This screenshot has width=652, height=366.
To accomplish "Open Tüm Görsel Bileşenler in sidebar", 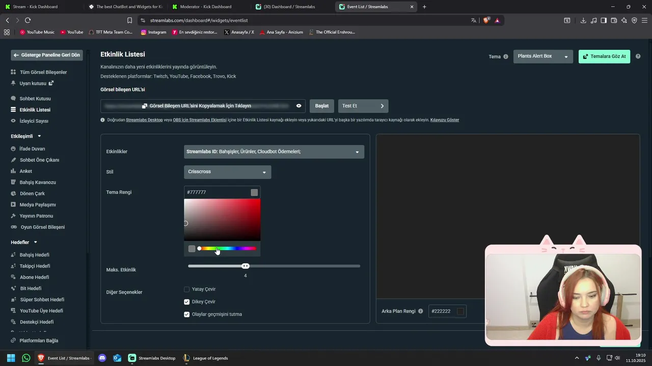I will 43,72.
